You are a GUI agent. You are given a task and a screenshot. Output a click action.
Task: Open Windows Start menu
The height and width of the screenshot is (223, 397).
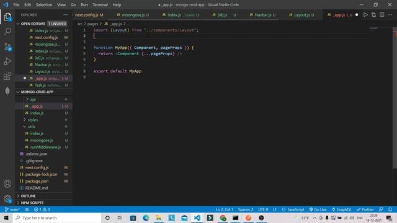[x=6, y=217]
